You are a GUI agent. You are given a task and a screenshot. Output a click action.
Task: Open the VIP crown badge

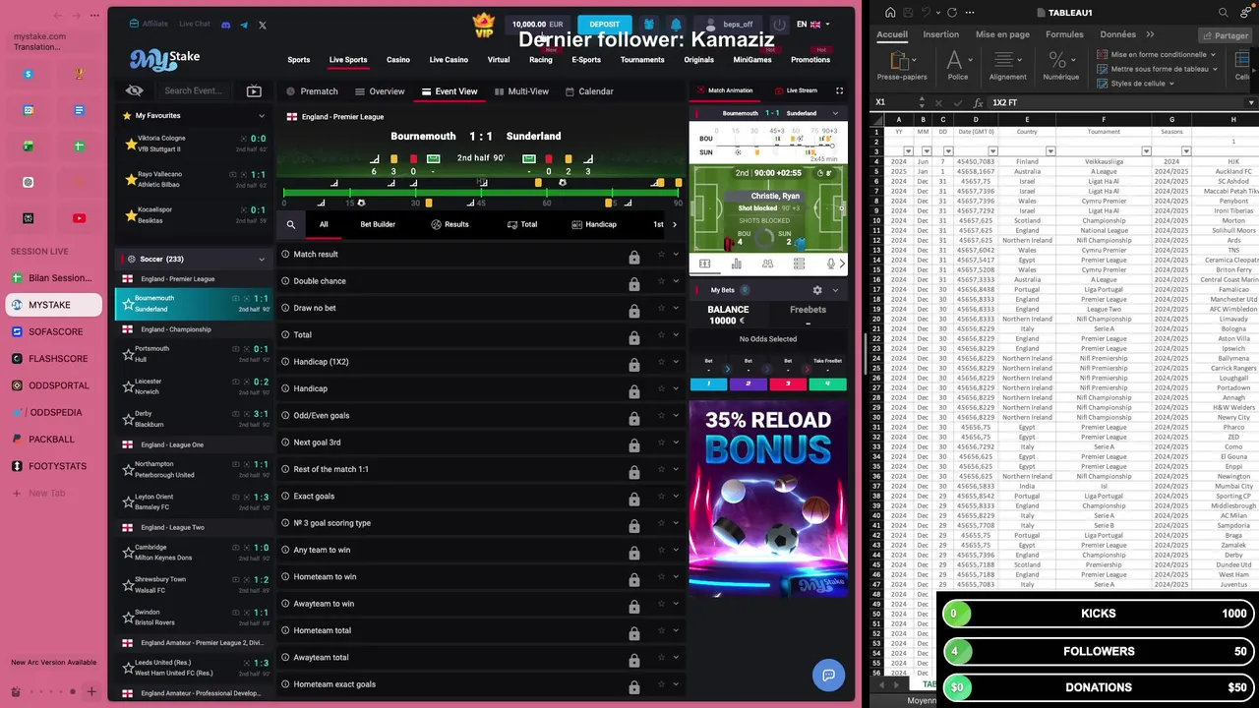[483, 25]
